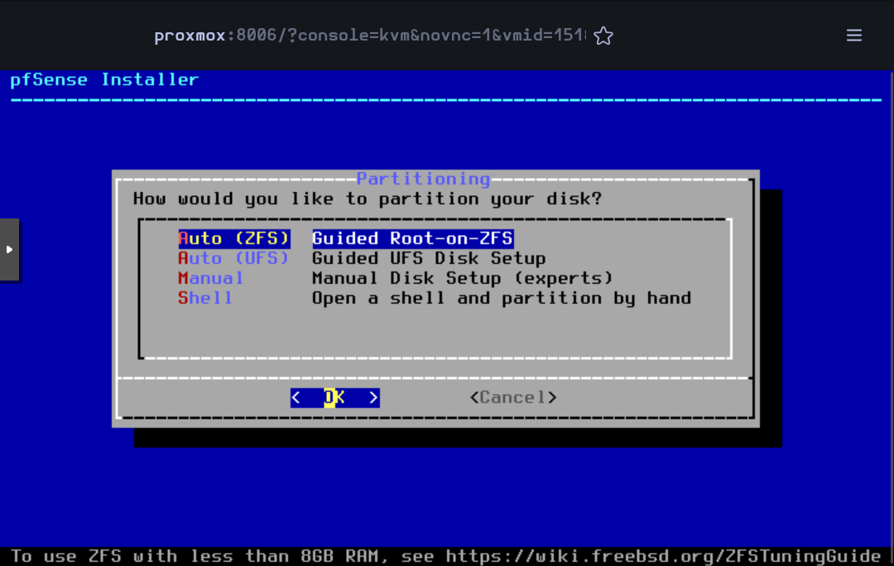Click the Guided UFS Disk Setup text
Image resolution: width=894 pixels, height=566 pixels.
(429, 258)
